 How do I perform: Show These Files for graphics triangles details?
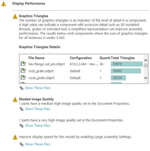pos(38,88)
